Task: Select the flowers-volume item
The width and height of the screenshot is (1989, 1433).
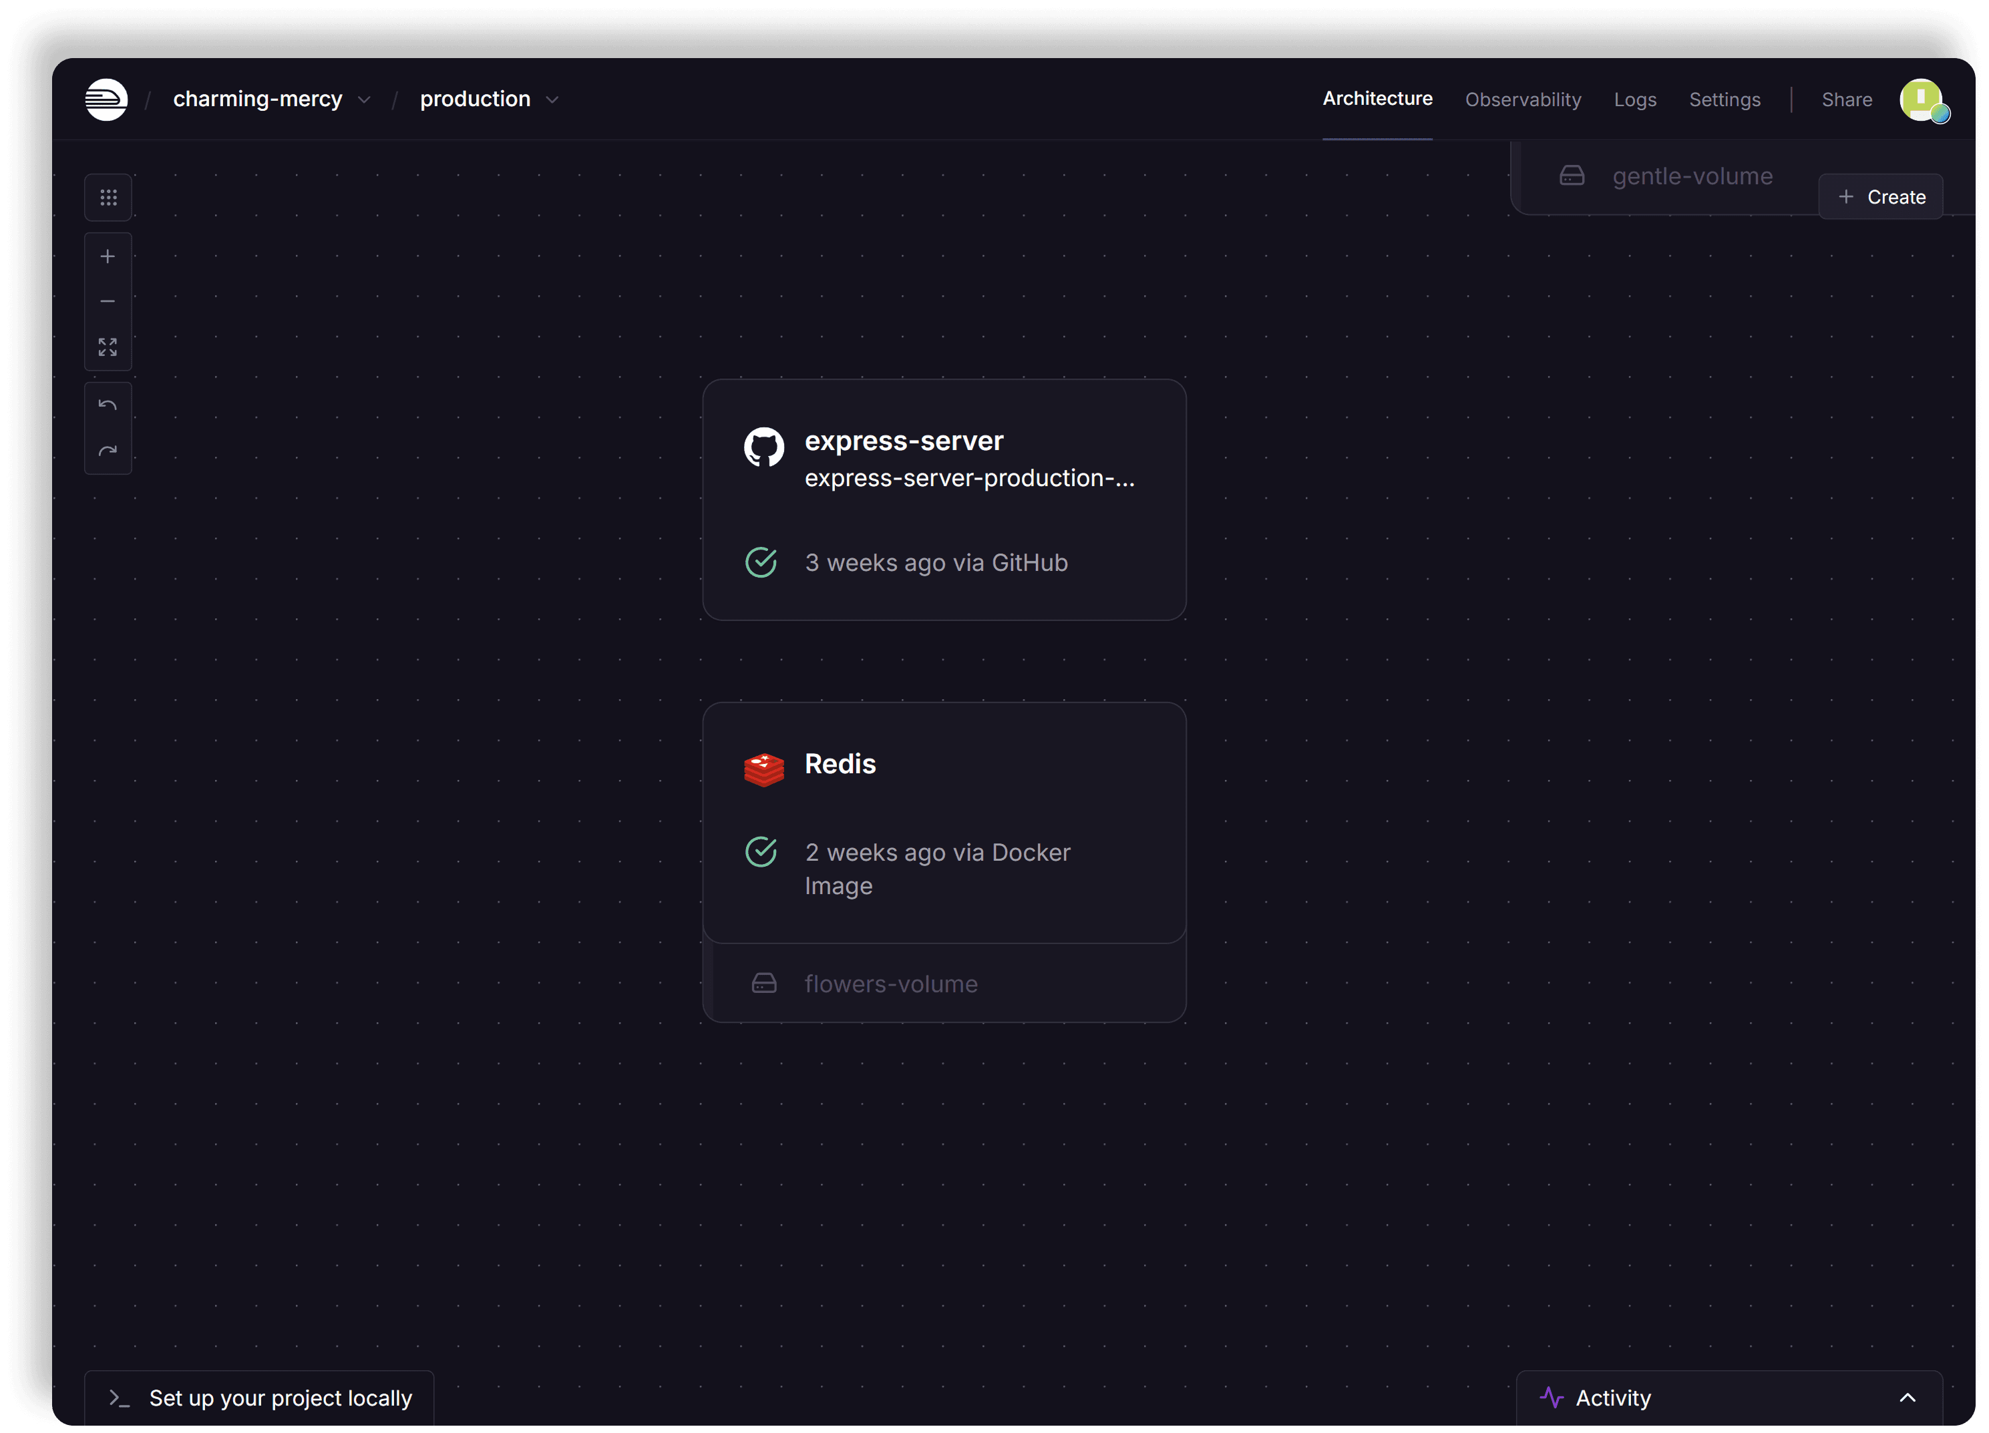Action: pos(890,984)
